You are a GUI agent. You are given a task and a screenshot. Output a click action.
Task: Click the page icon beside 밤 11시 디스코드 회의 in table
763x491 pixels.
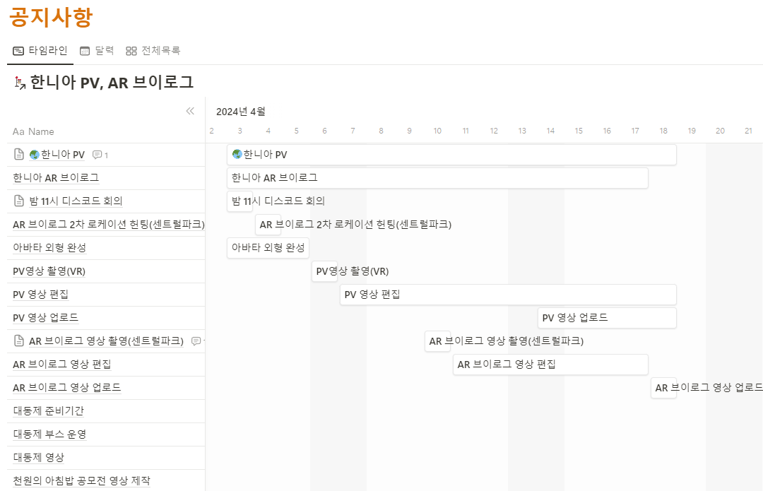20,201
